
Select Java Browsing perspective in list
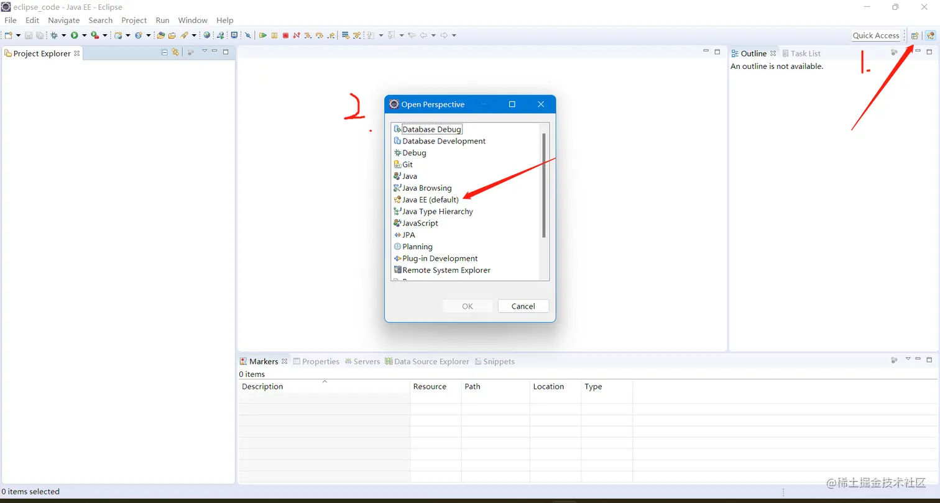point(423,188)
